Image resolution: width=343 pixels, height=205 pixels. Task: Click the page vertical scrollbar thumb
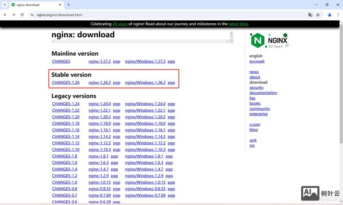[x=341, y=83]
